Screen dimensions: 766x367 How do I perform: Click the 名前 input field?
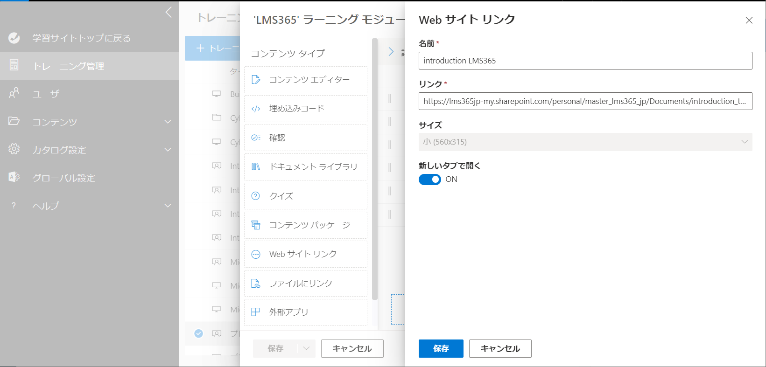click(x=585, y=61)
